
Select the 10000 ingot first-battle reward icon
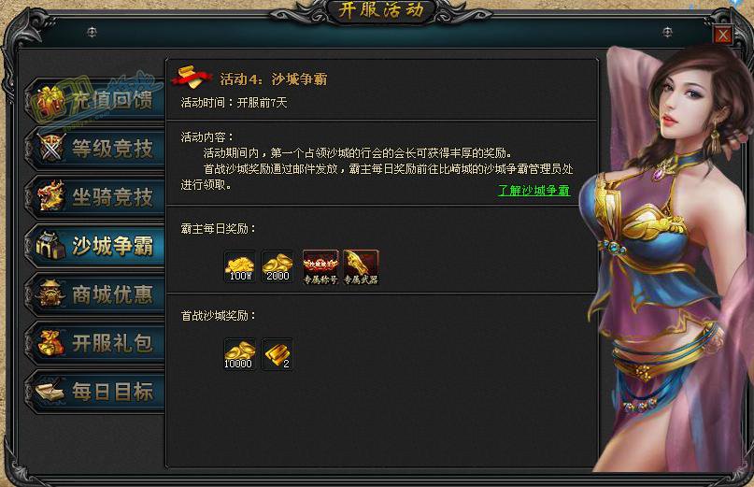[240, 354]
